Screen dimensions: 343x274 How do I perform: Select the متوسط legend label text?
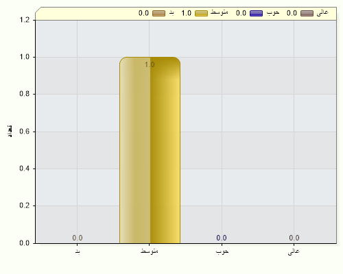pyautogui.click(x=220, y=12)
